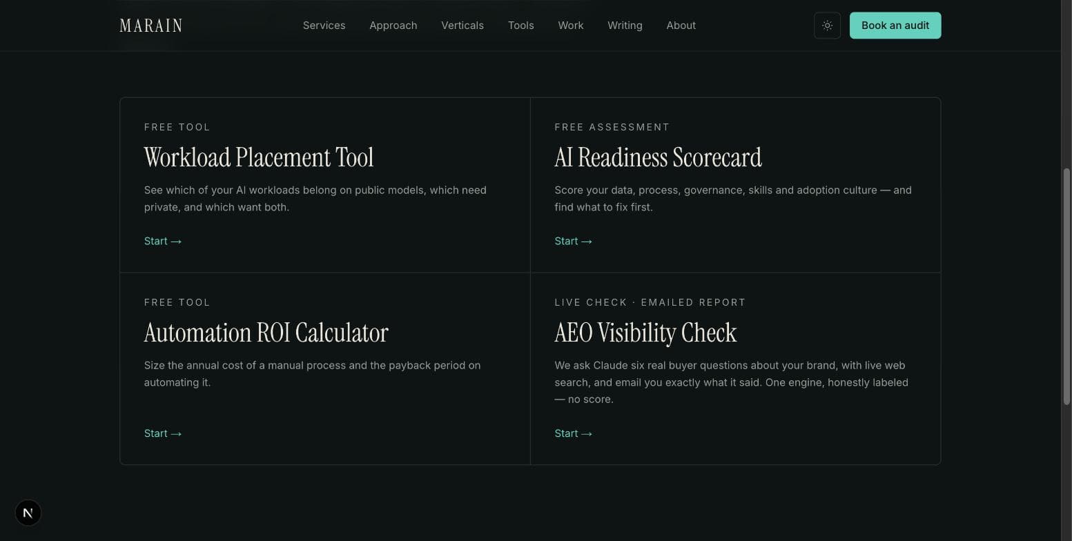Start the AI Readiness Scorecard
Image resolution: width=1072 pixels, height=541 pixels.
573,241
